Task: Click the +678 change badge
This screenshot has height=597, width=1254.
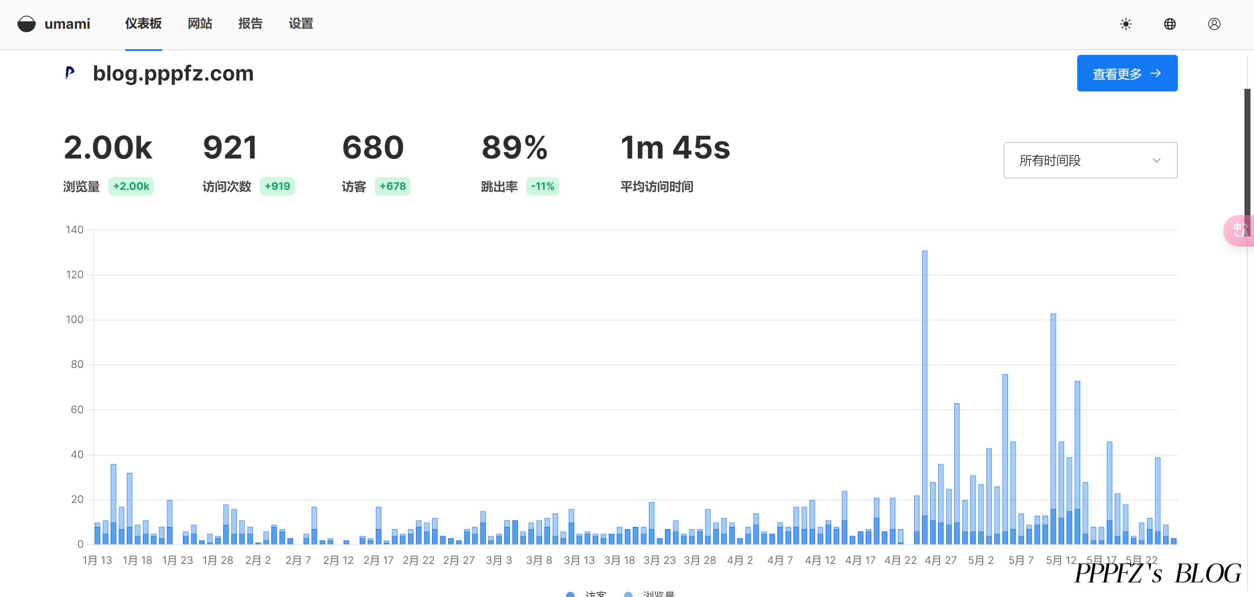Action: 392,186
